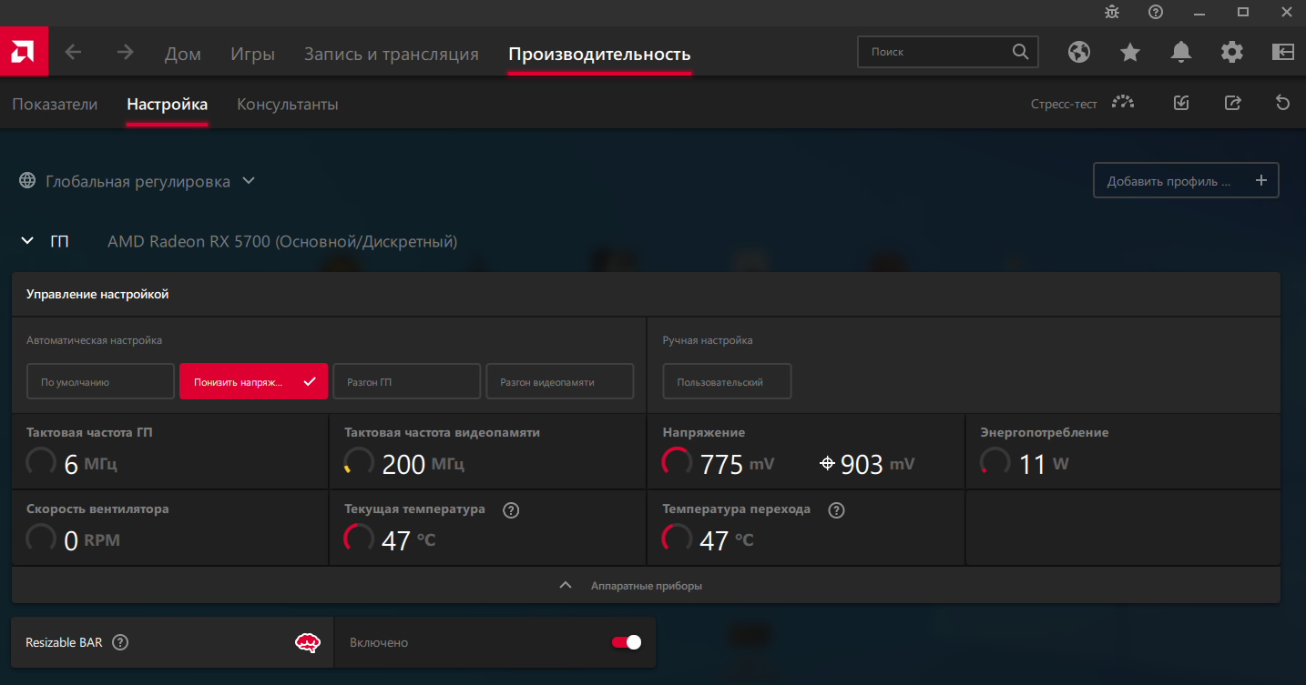Open notifications bell icon
The width and height of the screenshot is (1306, 685).
click(1181, 53)
